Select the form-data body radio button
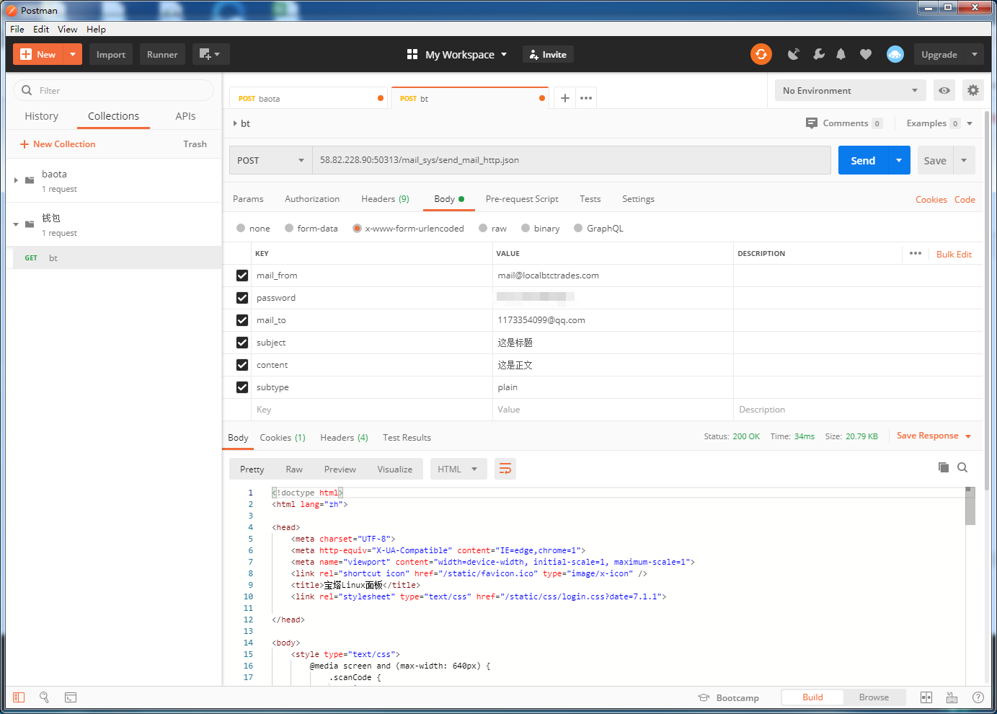This screenshot has width=997, height=714. pyautogui.click(x=289, y=229)
